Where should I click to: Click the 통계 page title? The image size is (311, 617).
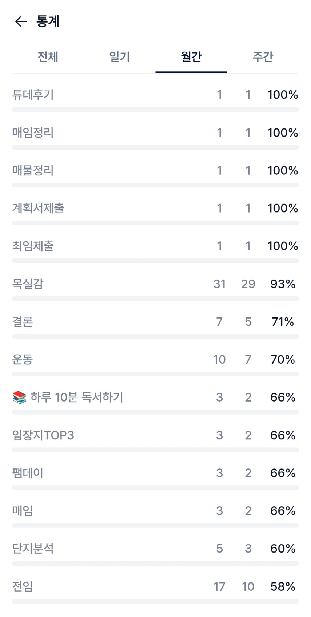[48, 21]
